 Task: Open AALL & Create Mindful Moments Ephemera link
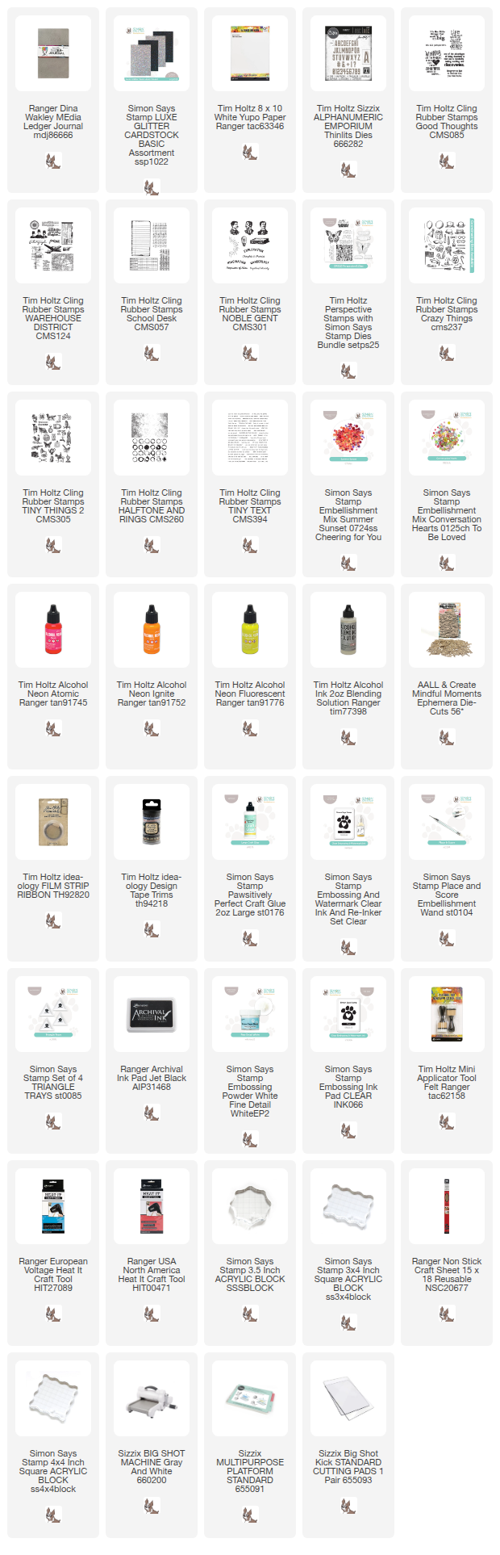[447, 698]
